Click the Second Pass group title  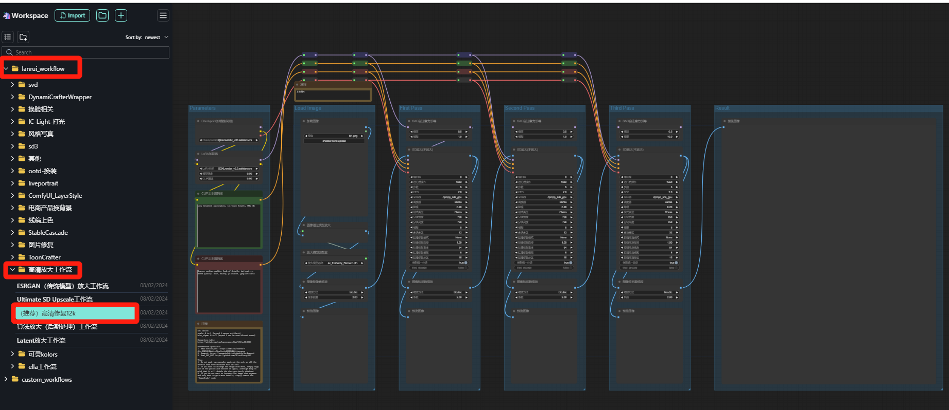(x=520, y=108)
